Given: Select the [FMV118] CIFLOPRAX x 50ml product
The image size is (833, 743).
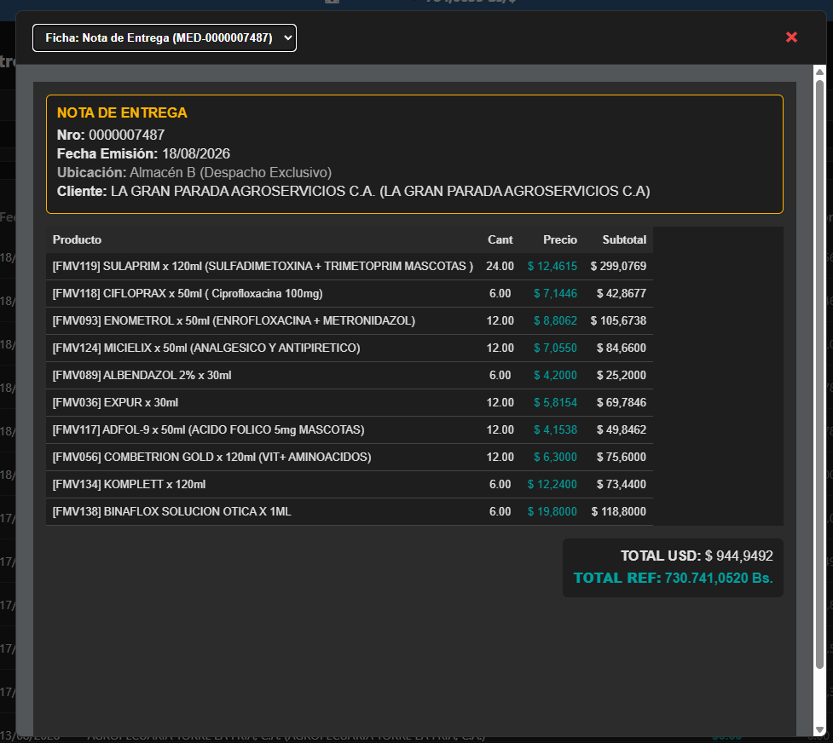Looking at the screenshot, I should click(x=187, y=294).
